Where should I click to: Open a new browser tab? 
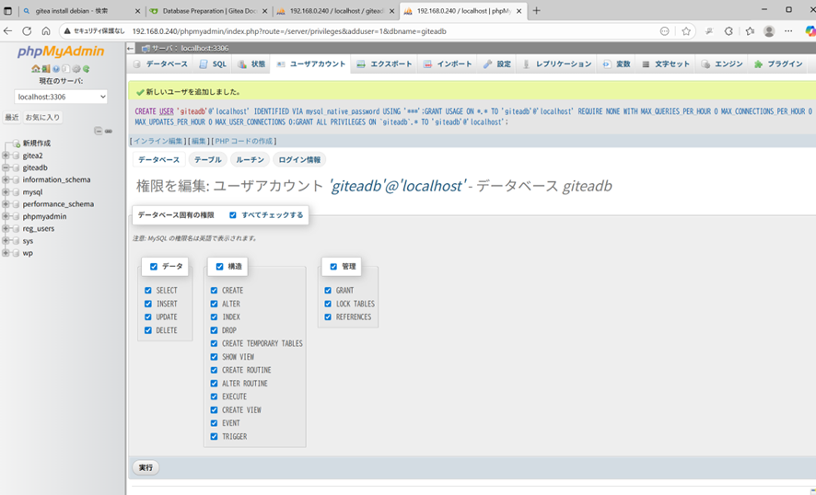click(x=537, y=10)
